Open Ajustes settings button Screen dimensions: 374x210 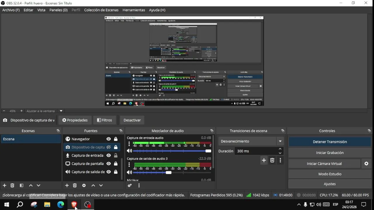pos(330,184)
